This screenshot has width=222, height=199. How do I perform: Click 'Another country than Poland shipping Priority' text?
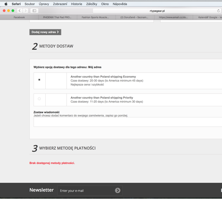pyautogui.click(x=102, y=98)
